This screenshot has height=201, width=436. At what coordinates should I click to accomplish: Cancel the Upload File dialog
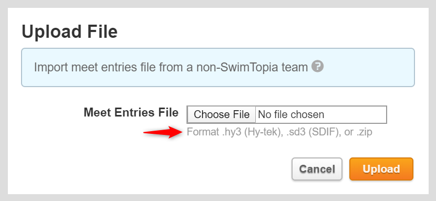[x=317, y=169]
